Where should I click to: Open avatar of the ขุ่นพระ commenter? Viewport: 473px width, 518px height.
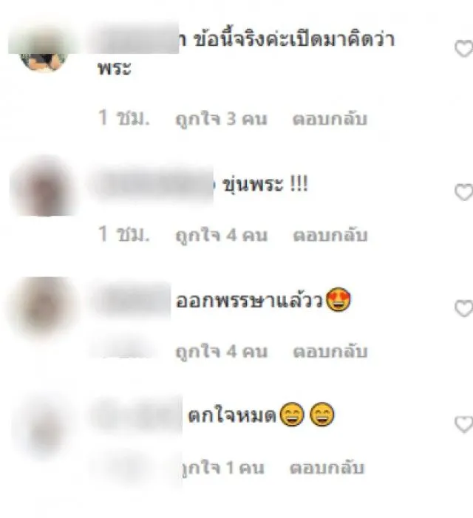44,185
